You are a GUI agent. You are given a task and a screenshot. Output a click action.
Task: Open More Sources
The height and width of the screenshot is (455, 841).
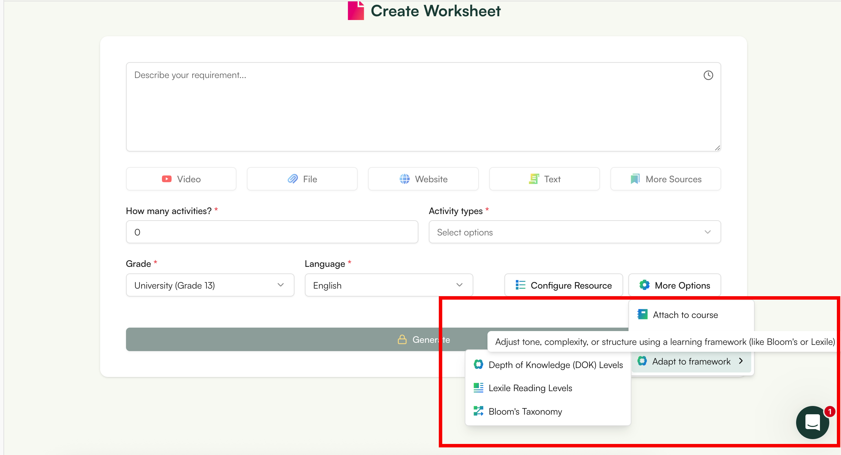(x=666, y=179)
